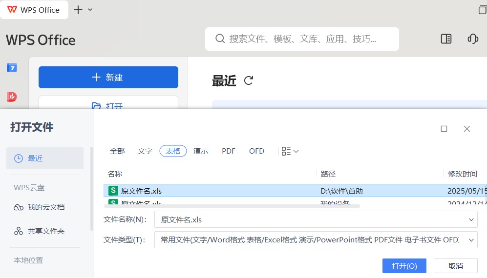487x278 pixels.
Task: Refresh the 最近 list
Action: [249, 80]
